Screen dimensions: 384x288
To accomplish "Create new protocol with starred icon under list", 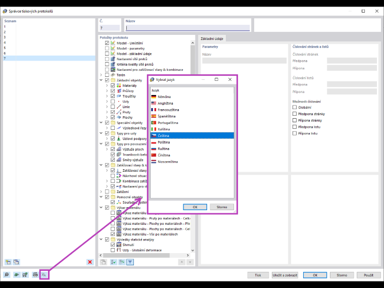I will 8,262.
